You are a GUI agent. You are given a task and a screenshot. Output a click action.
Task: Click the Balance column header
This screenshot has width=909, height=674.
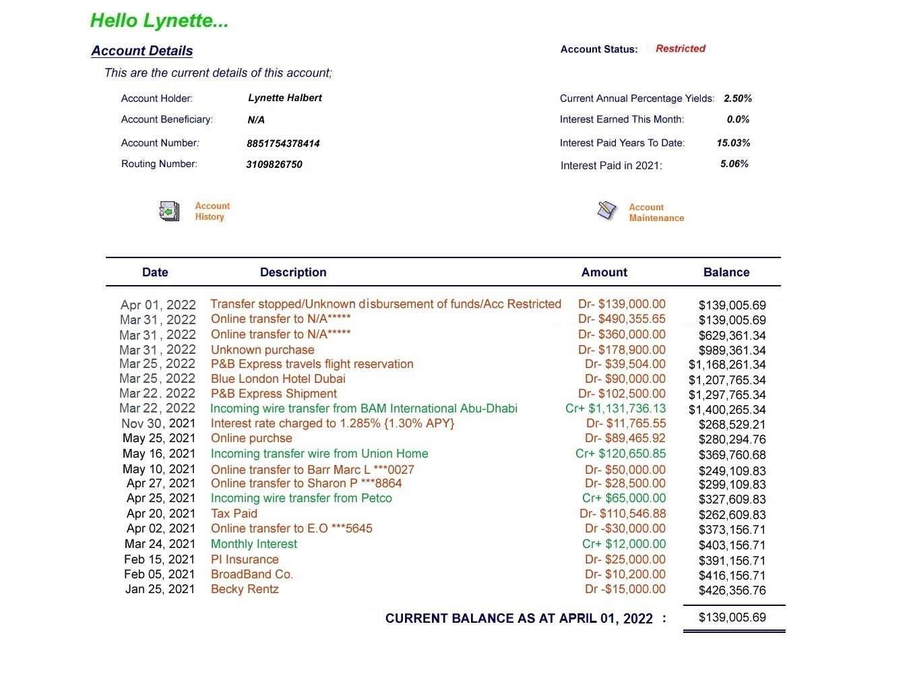point(726,272)
